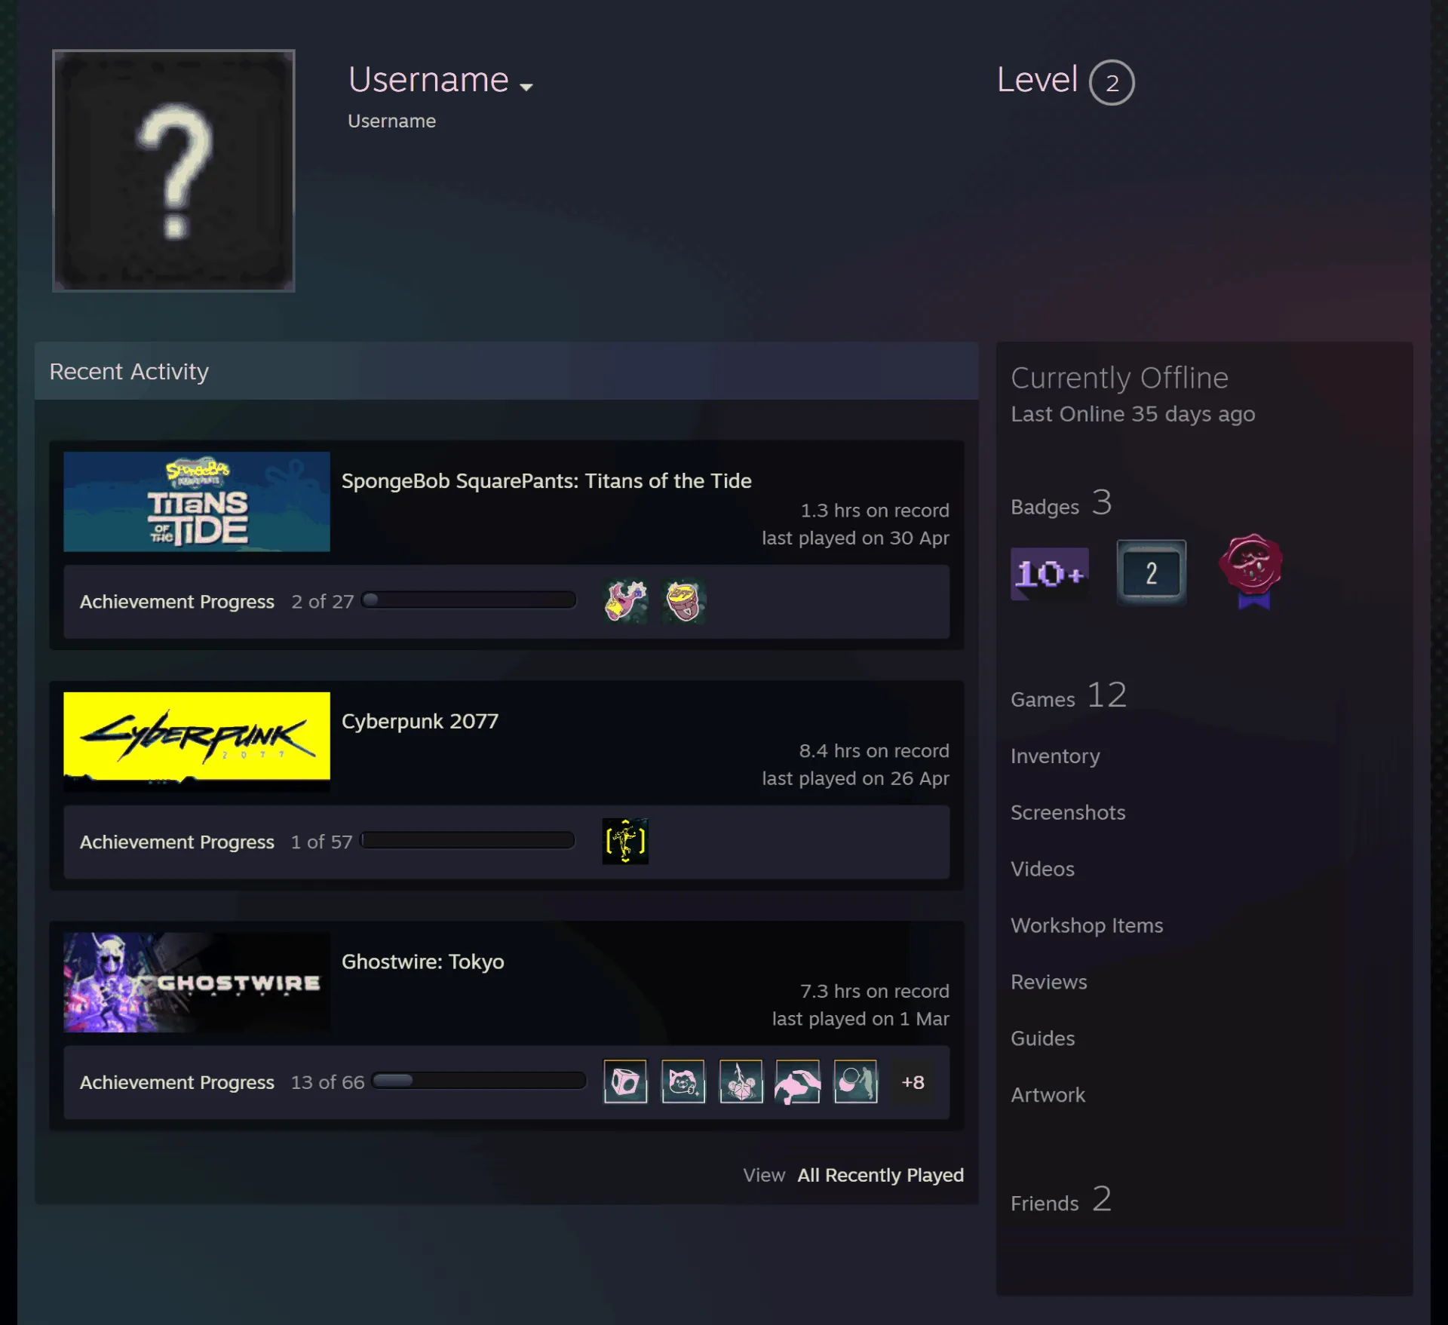This screenshot has width=1448, height=1325.
Task: Click the Level text label
Action: click(1037, 79)
